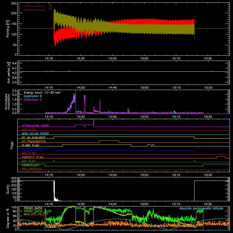Click the FLARE_FLAG label

click(30, 145)
